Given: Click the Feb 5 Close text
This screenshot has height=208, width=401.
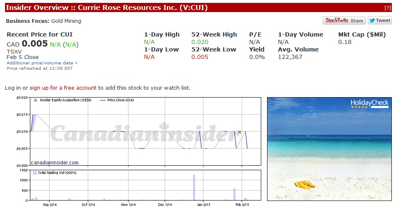Looking at the screenshot, I should pos(22,57).
